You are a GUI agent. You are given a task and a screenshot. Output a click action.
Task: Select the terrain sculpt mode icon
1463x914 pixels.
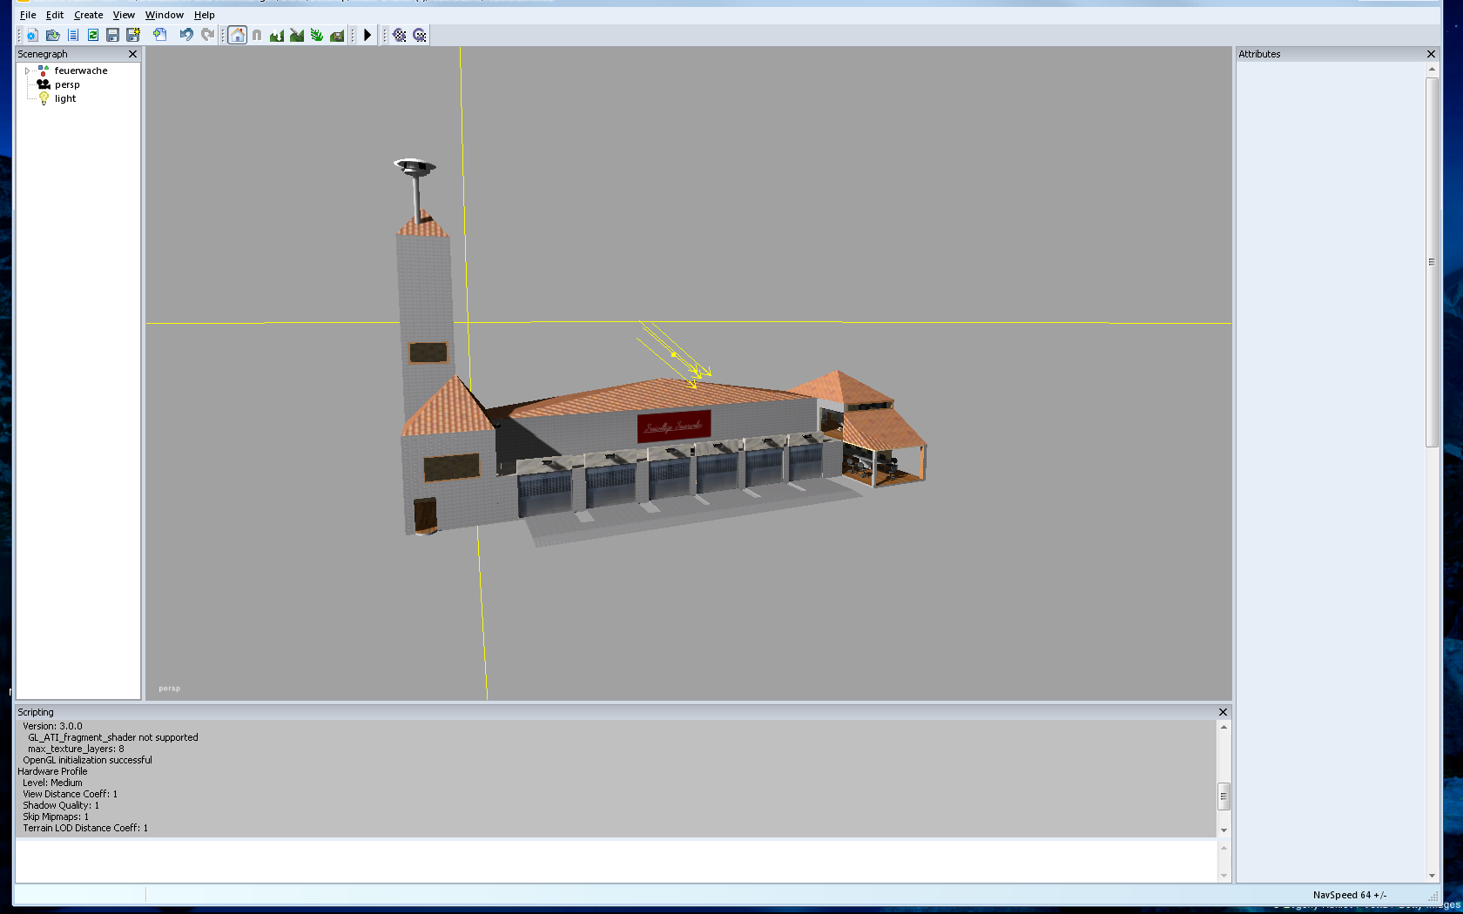[277, 35]
